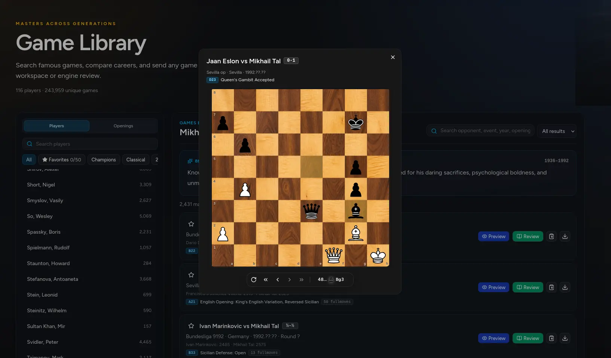Focus the search opponent, event, year field

[480, 131]
